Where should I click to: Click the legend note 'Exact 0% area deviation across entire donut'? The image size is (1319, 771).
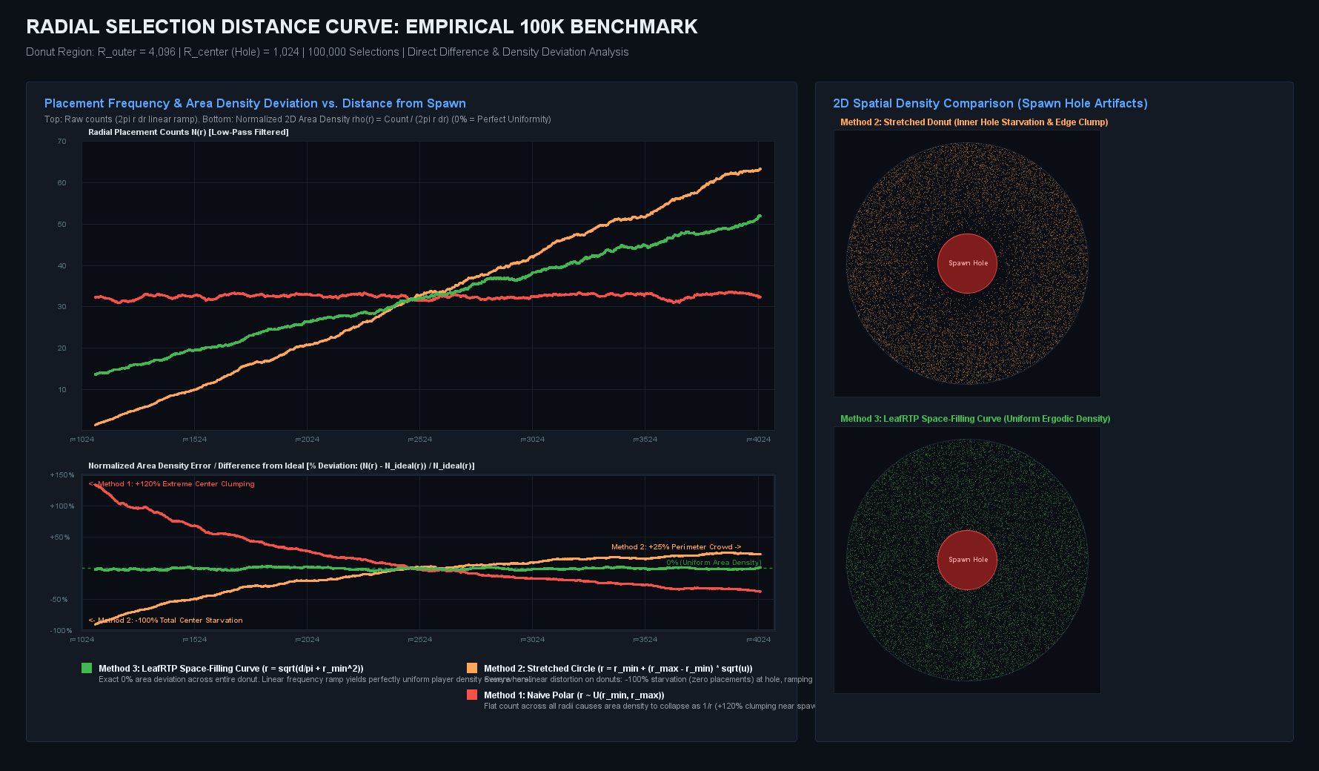pyautogui.click(x=314, y=680)
